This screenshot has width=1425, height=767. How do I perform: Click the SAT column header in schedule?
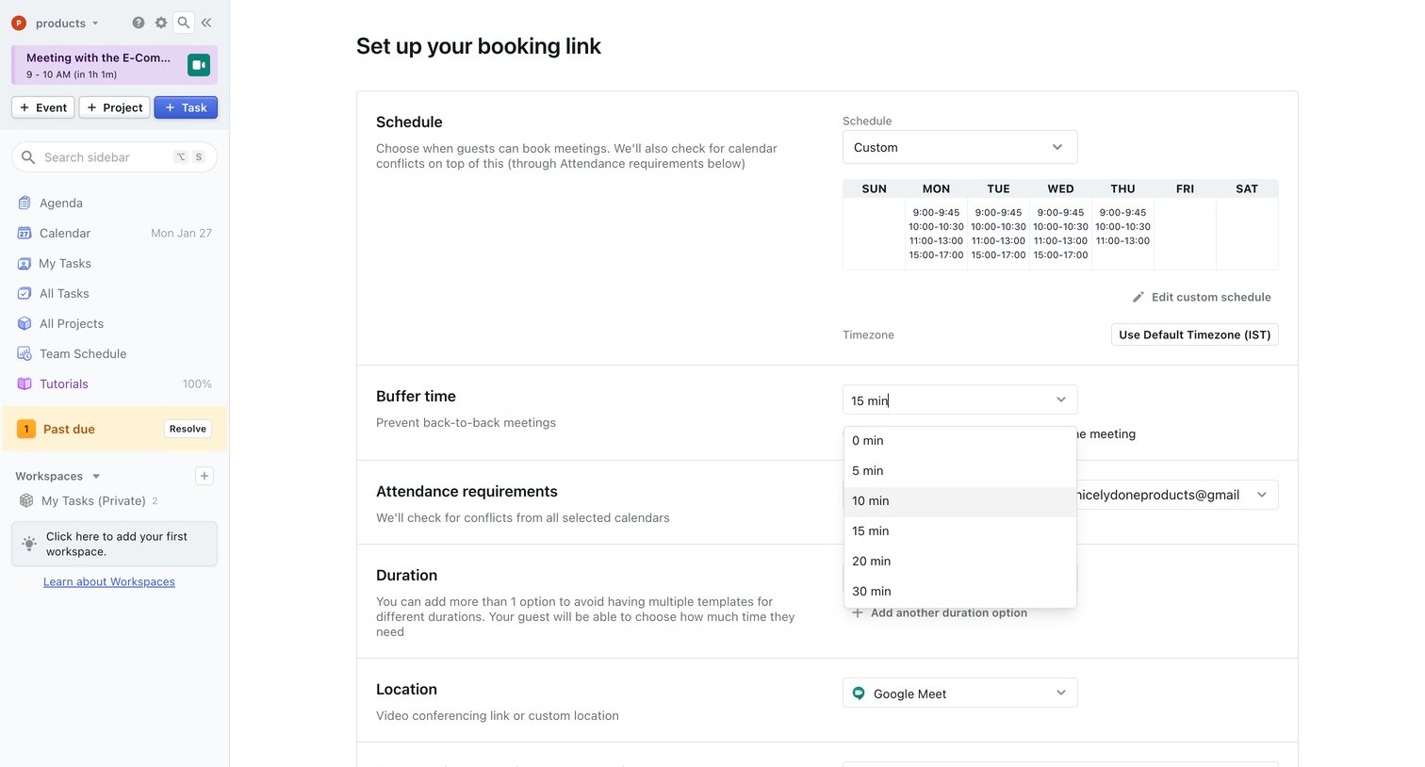coord(1247,188)
